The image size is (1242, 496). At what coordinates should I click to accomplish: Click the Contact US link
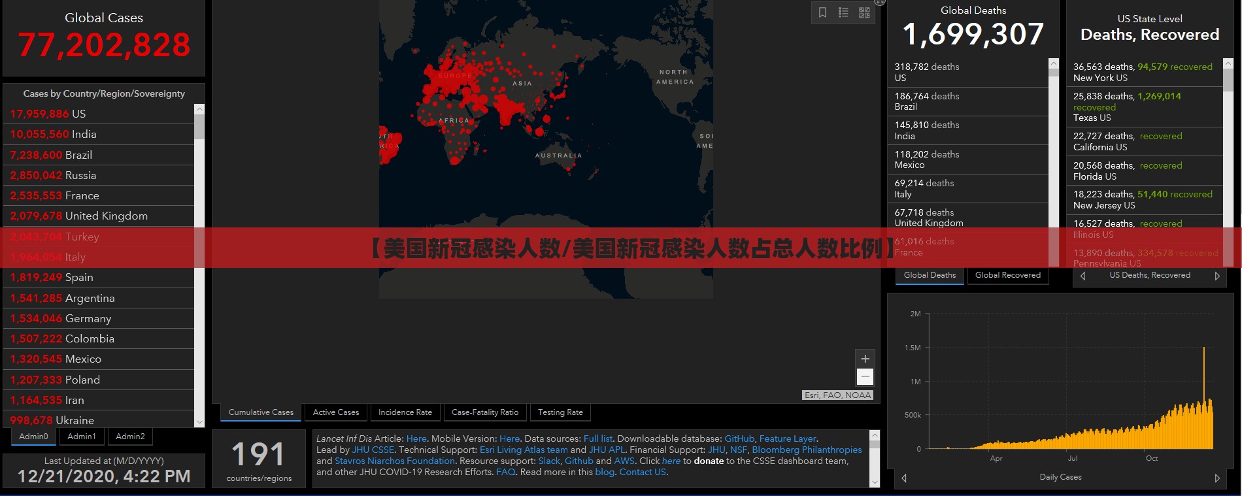[643, 472]
